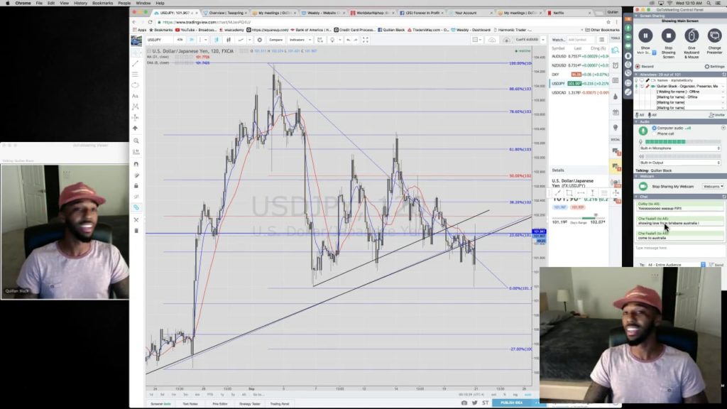727x409 pixels.
Task: Give Keyboard & Mouse control
Action: point(692,36)
